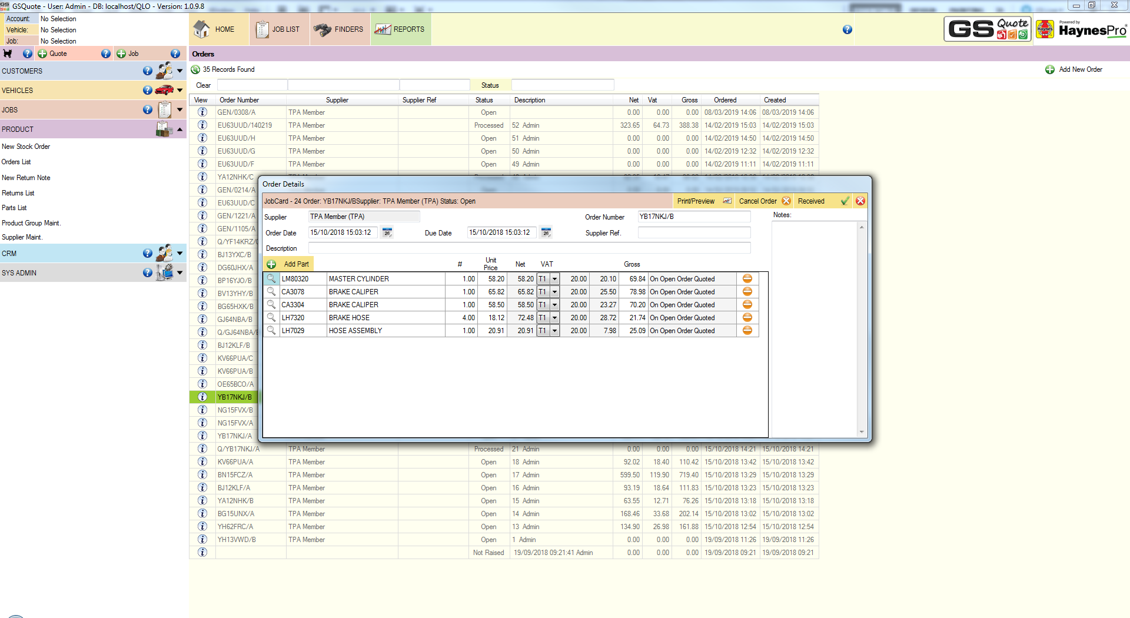This screenshot has width=1130, height=618.
Task: Add a new Quote
Action: tap(52, 54)
